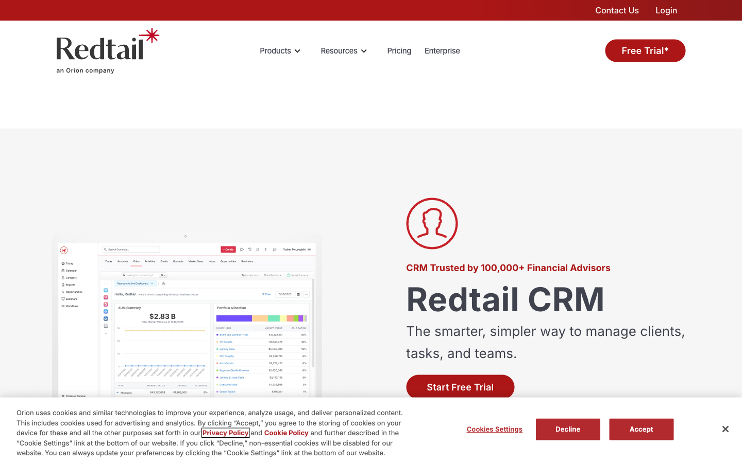
Task: Expand the Resources dropdown menu
Action: click(344, 51)
